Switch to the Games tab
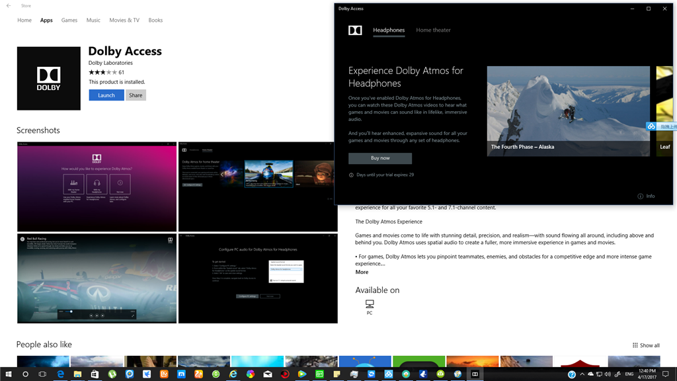 click(69, 21)
